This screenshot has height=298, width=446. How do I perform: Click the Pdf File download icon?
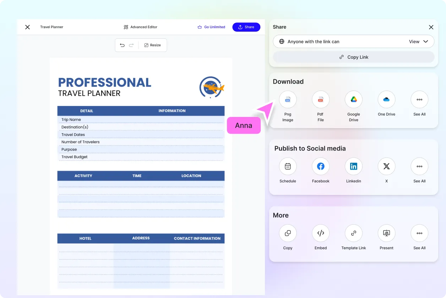click(321, 100)
